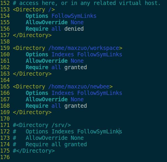167x162 pixels.
Task: Click commented Require all granted on line 174
Action: click(56, 144)
